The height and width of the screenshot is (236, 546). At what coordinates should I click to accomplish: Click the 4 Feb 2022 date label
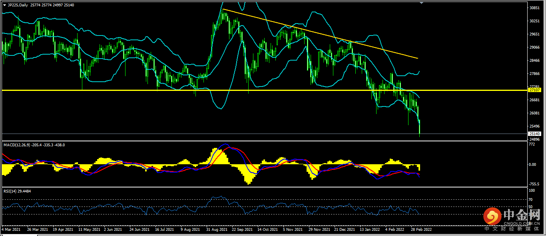pyautogui.click(x=395, y=230)
